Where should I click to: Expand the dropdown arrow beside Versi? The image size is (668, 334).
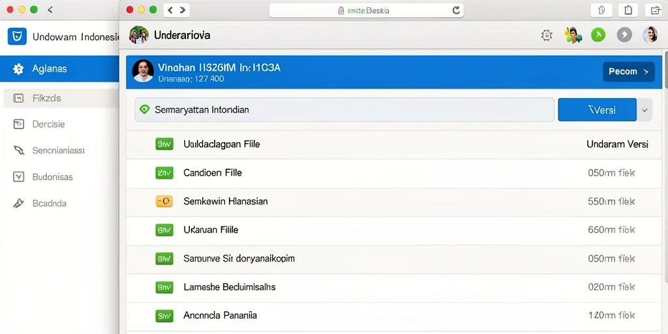coord(645,110)
